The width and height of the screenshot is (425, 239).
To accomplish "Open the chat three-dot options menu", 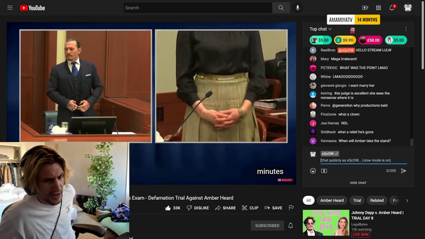I will click(406, 29).
